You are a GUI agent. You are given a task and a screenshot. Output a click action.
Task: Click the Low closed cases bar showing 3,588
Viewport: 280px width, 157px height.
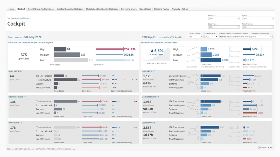click(x=211, y=60)
